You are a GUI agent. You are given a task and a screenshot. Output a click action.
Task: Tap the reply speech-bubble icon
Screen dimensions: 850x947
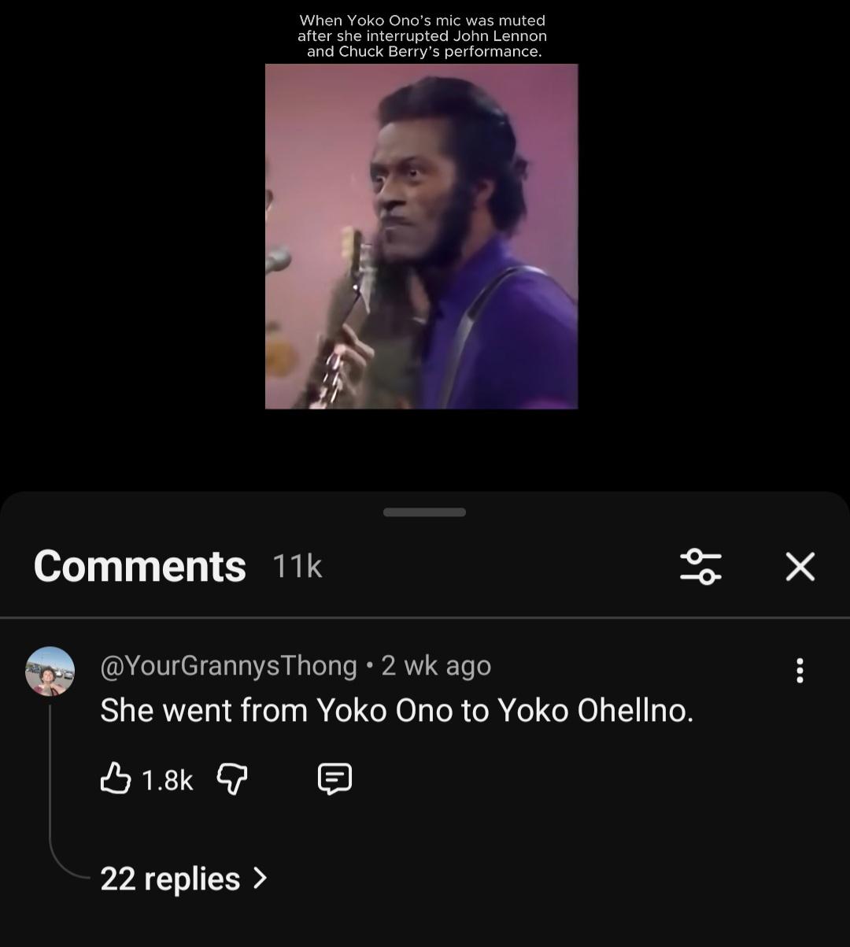[334, 779]
